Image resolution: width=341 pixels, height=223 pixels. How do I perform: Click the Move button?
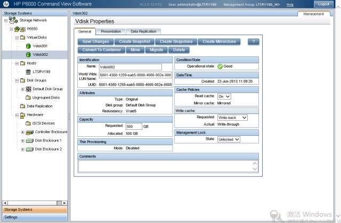click(135, 49)
